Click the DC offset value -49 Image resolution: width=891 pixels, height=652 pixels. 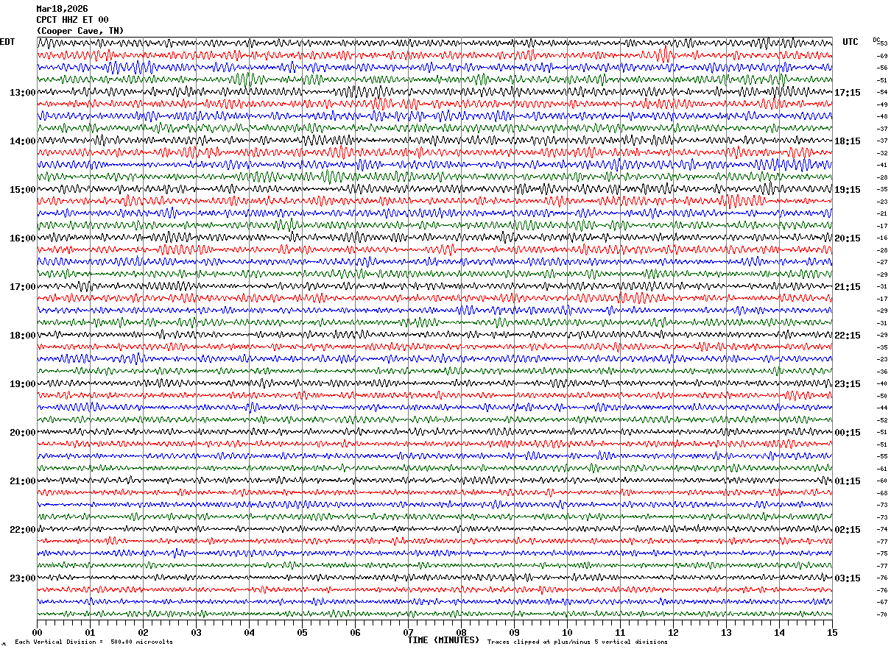point(881,104)
